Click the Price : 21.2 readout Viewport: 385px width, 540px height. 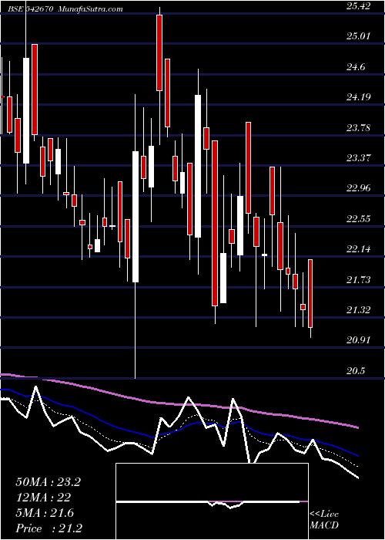49,528
